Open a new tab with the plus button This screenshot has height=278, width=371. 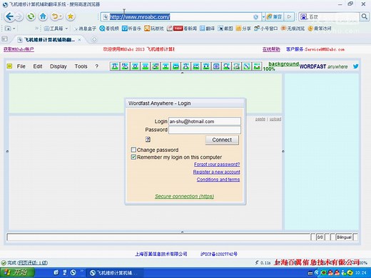pyautogui.click(x=94, y=39)
